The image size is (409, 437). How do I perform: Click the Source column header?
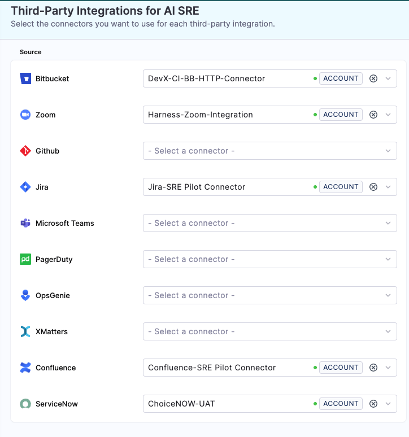pyautogui.click(x=31, y=52)
